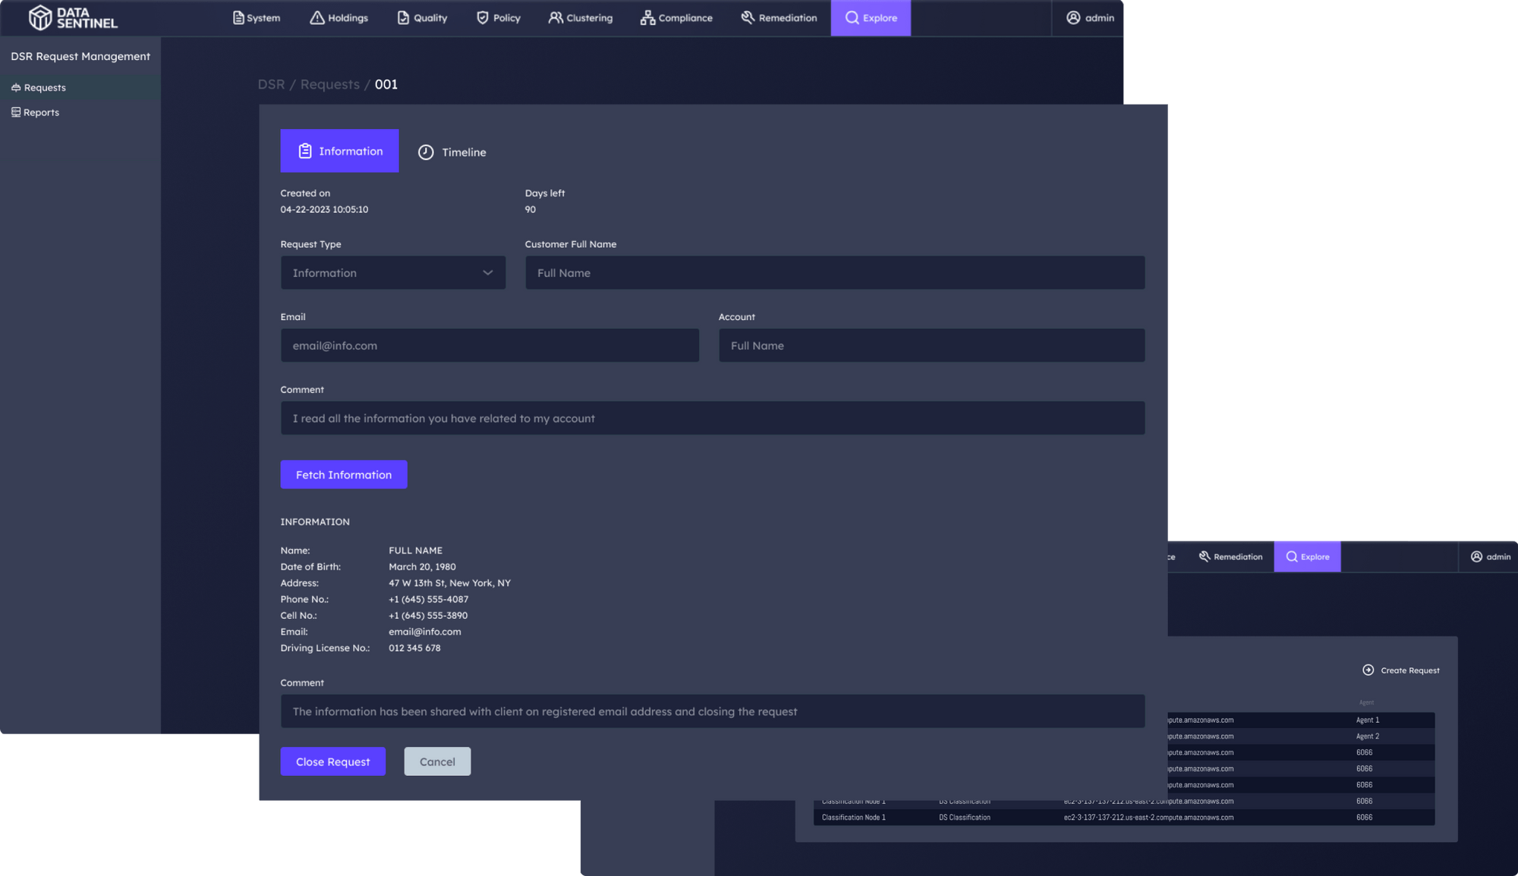Switch to the Information tab

339,151
